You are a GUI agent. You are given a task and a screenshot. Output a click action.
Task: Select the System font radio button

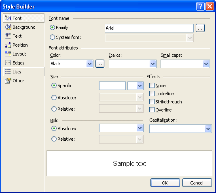click(x=52, y=37)
